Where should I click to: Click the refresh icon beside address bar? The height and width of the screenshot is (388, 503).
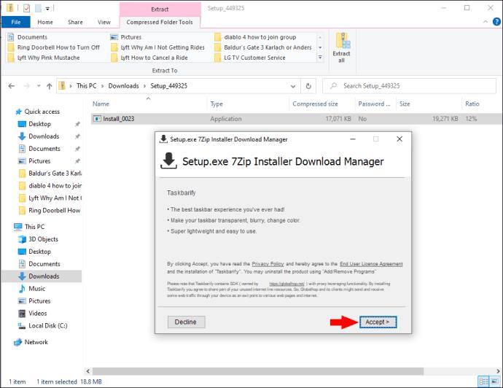pyautogui.click(x=308, y=86)
